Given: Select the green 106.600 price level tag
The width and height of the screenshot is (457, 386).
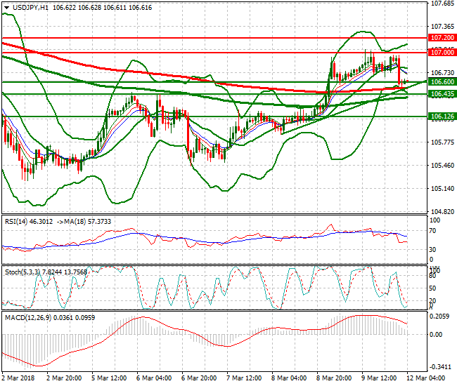Looking at the screenshot, I should [x=442, y=82].
